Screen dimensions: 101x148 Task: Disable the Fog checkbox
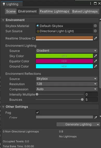click(x=37, y=112)
